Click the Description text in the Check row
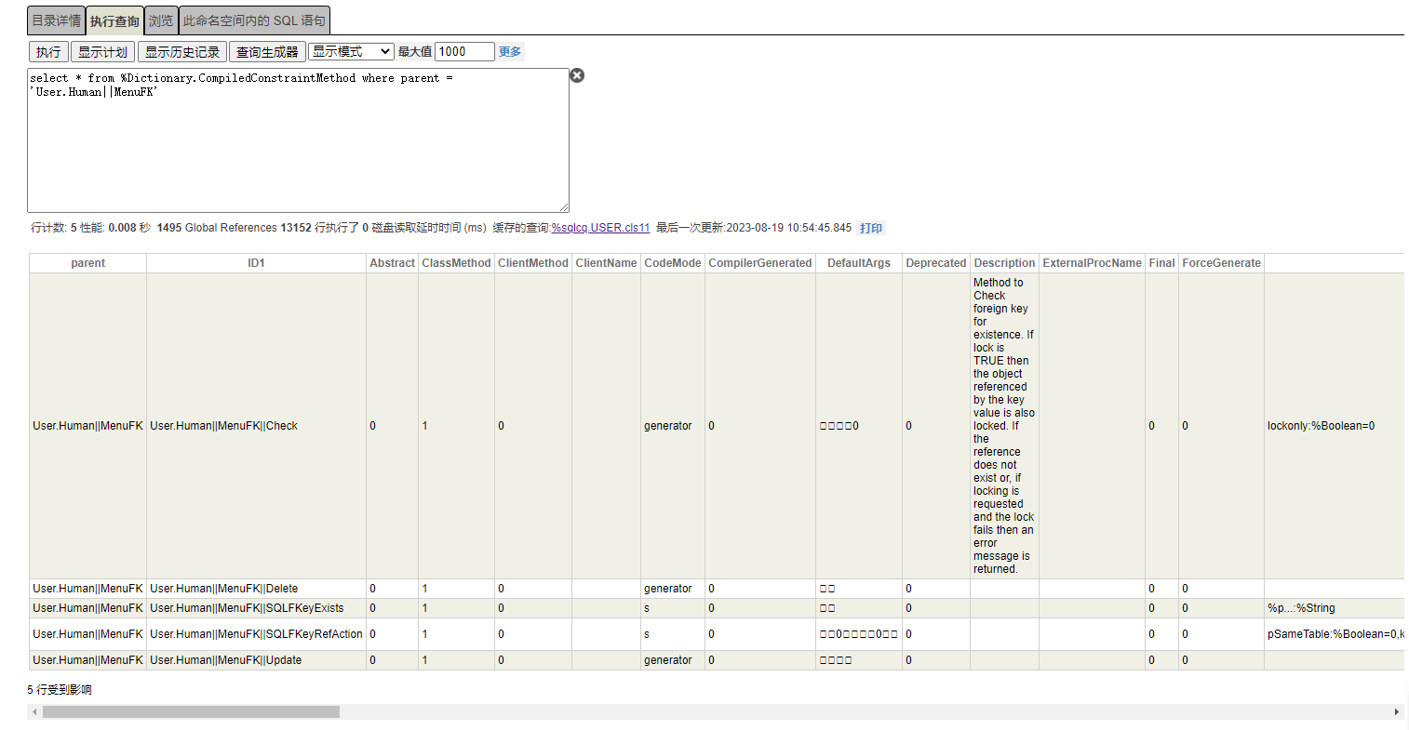This screenshot has height=730, width=1409. click(x=1004, y=426)
